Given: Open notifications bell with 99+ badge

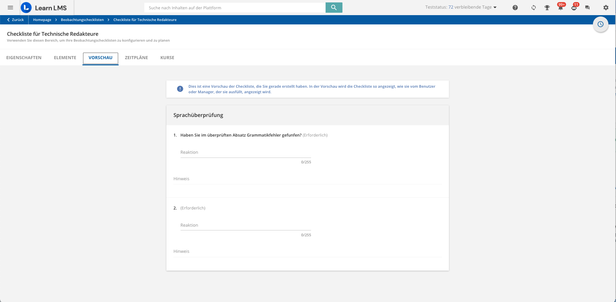Looking at the screenshot, I should tap(561, 7).
